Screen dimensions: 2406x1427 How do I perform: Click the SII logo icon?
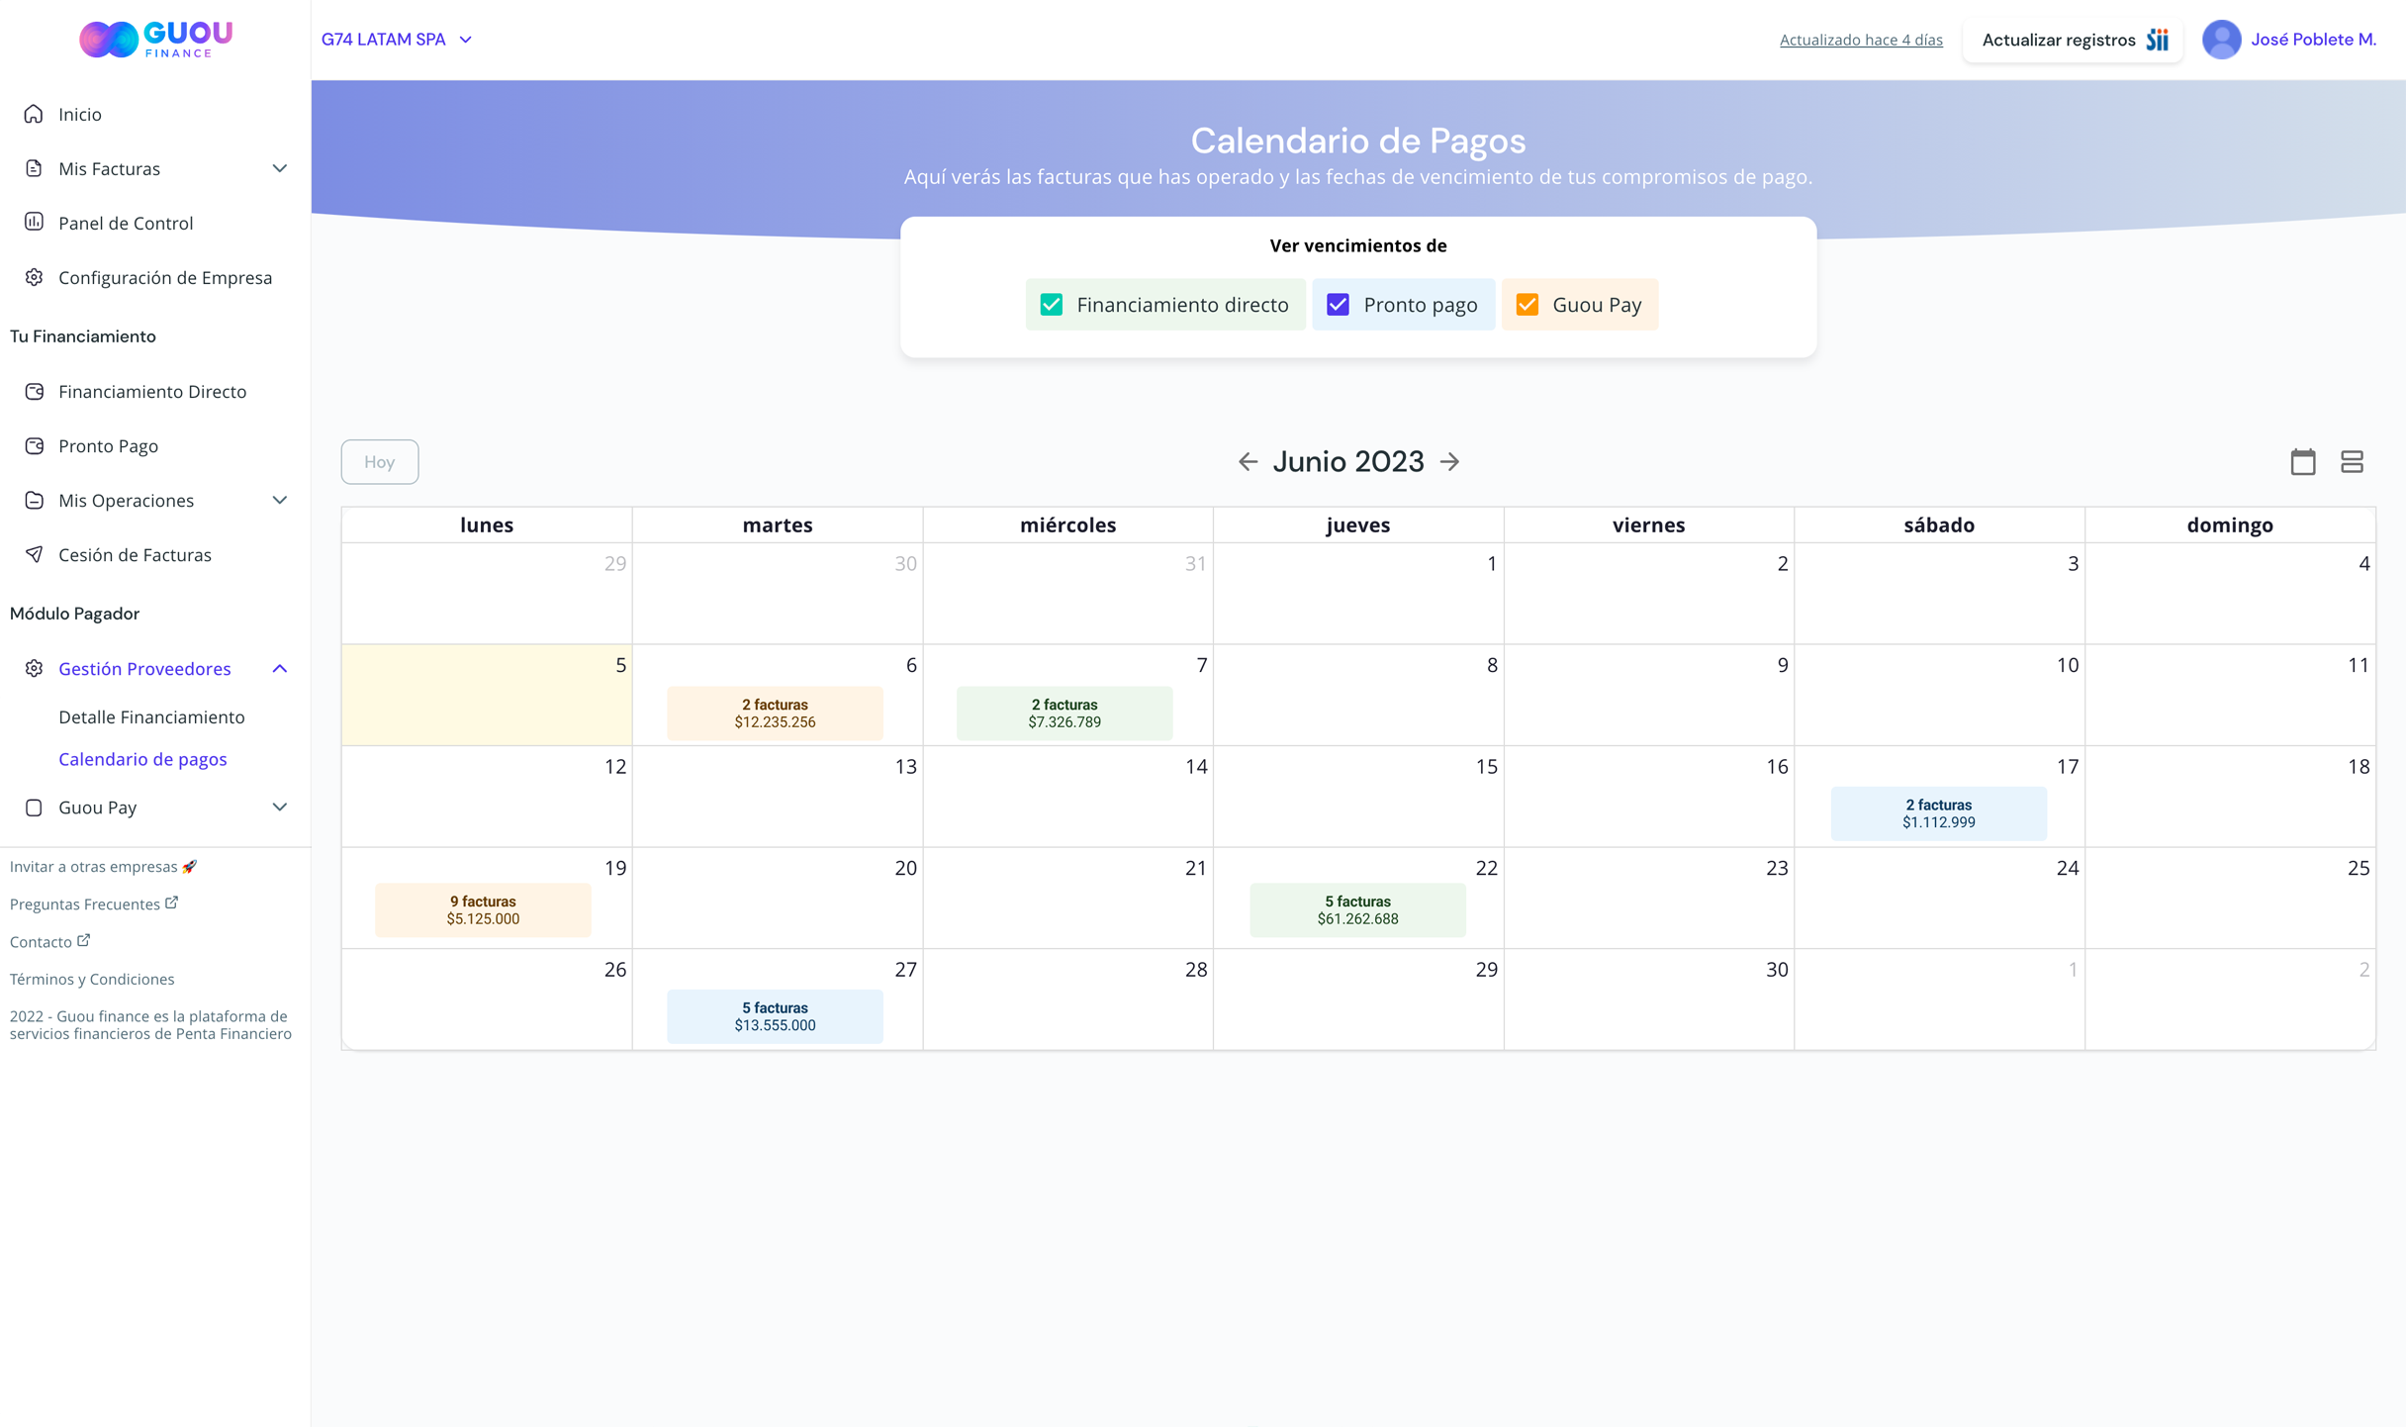pyautogui.click(x=2158, y=40)
